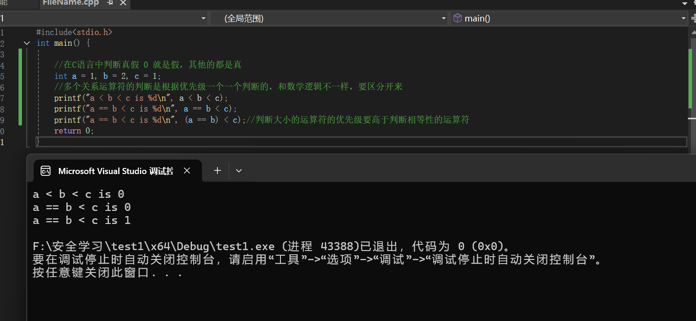The image size is (696, 321).
Task: Click the green change indicator beside line 5
Action: (20, 76)
